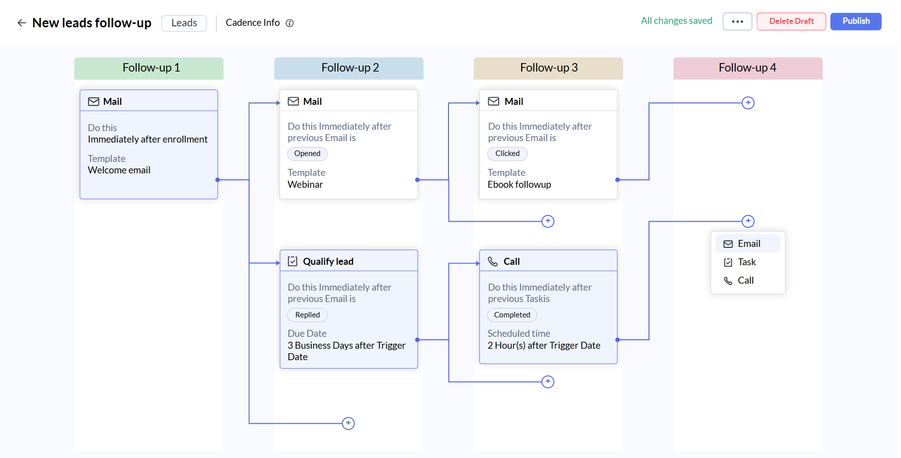Click '2 Hour(s) after Trigger Date' text
901x458 pixels.
pos(544,345)
